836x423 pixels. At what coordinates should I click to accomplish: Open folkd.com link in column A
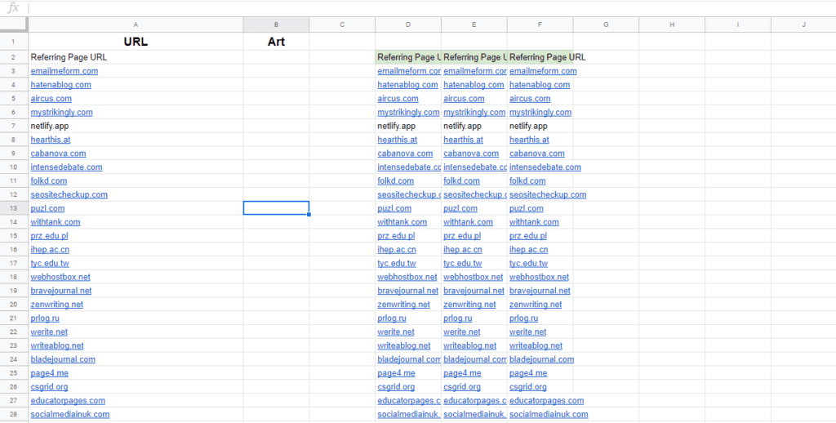49,180
